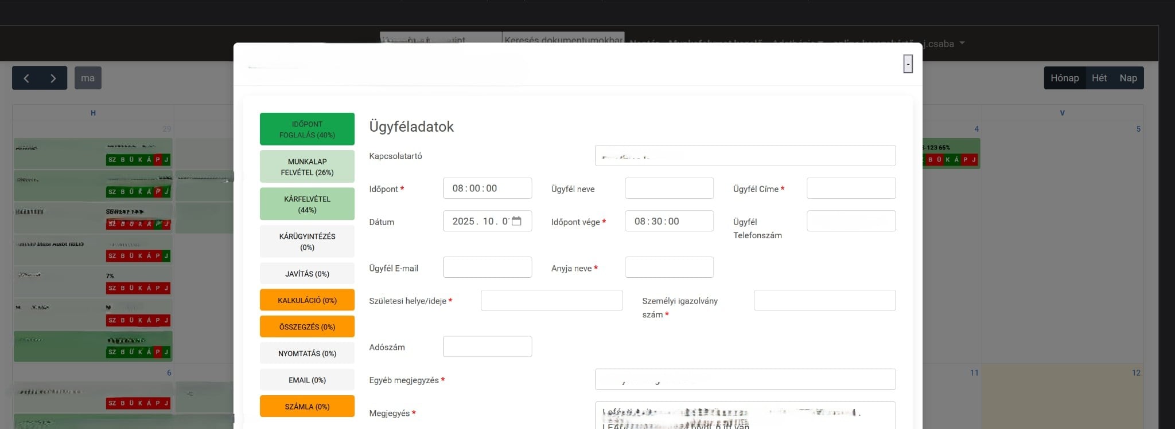Open the Nyomtatás (0%) step
The height and width of the screenshot is (429, 1175).
pos(307,353)
